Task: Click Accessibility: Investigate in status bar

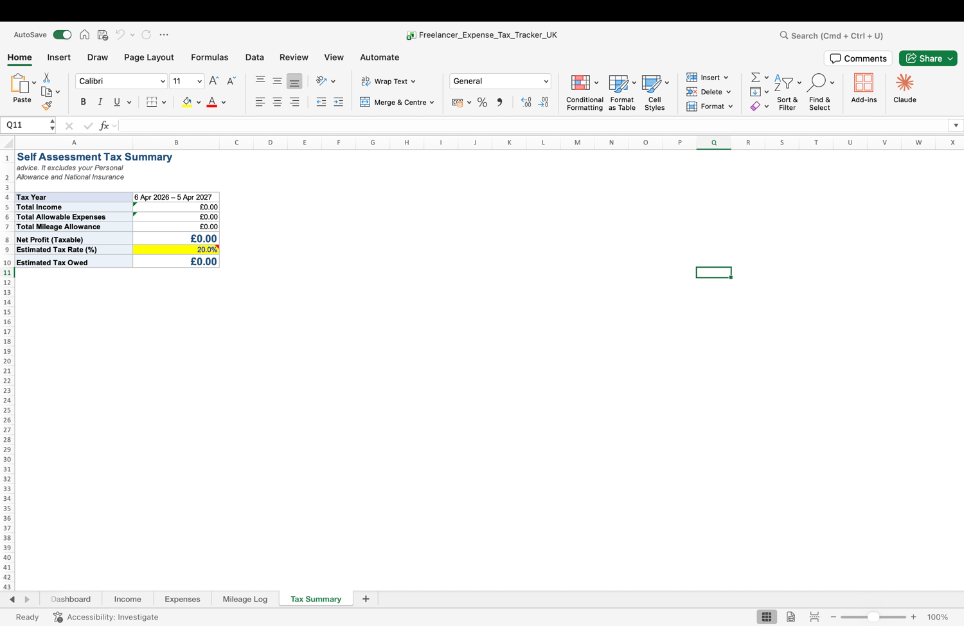Action: click(x=106, y=617)
